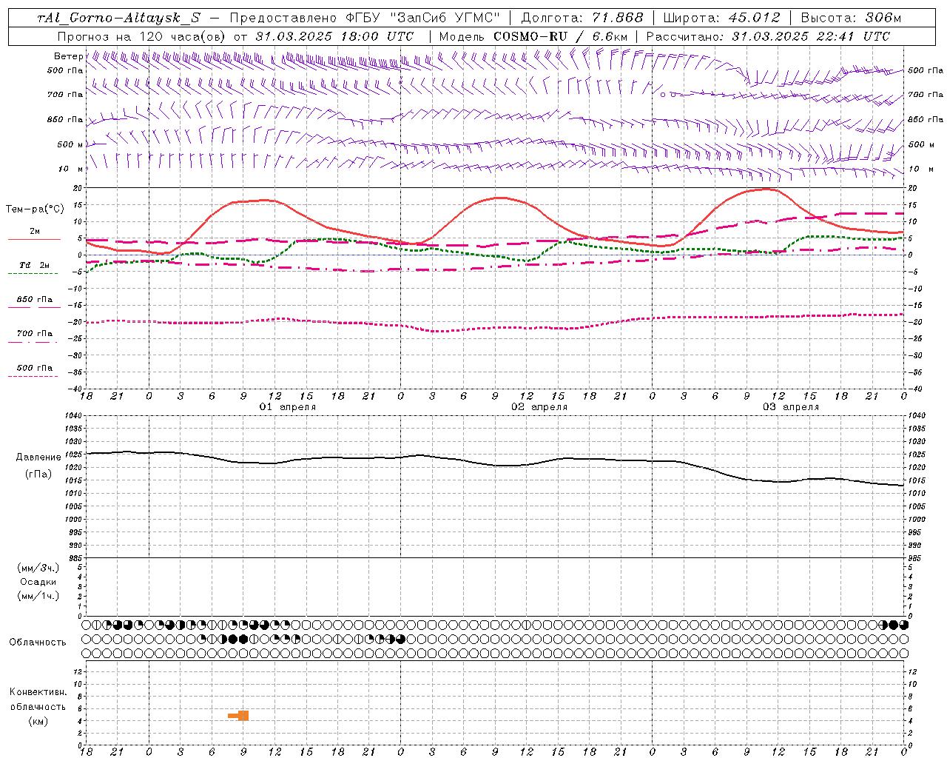
Task: Select the 'Высота: 306м' value
Action: [851, 18]
